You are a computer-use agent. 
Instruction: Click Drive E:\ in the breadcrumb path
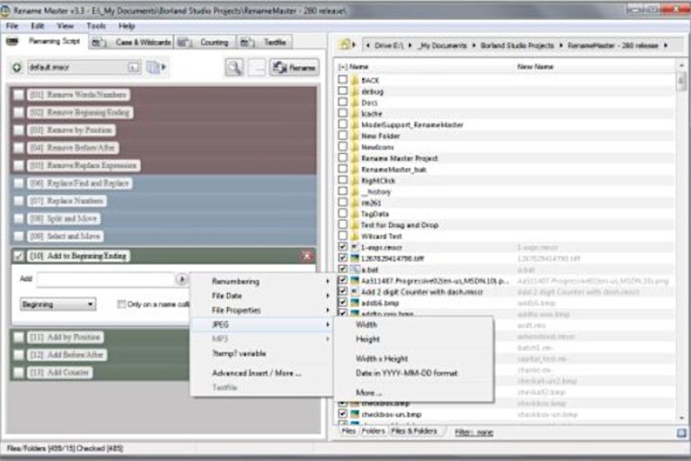click(x=388, y=45)
